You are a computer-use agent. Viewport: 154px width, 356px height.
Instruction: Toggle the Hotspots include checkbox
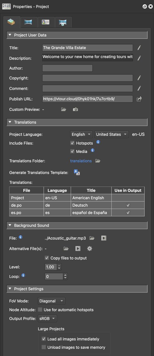[x=72, y=143]
